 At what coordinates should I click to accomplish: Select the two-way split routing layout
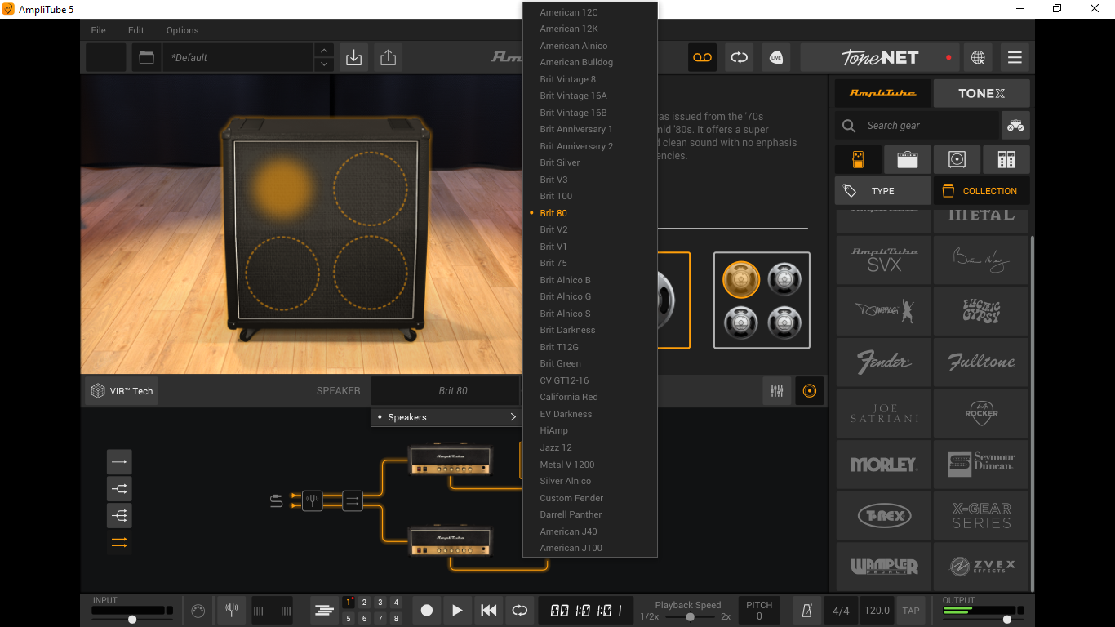click(x=119, y=489)
